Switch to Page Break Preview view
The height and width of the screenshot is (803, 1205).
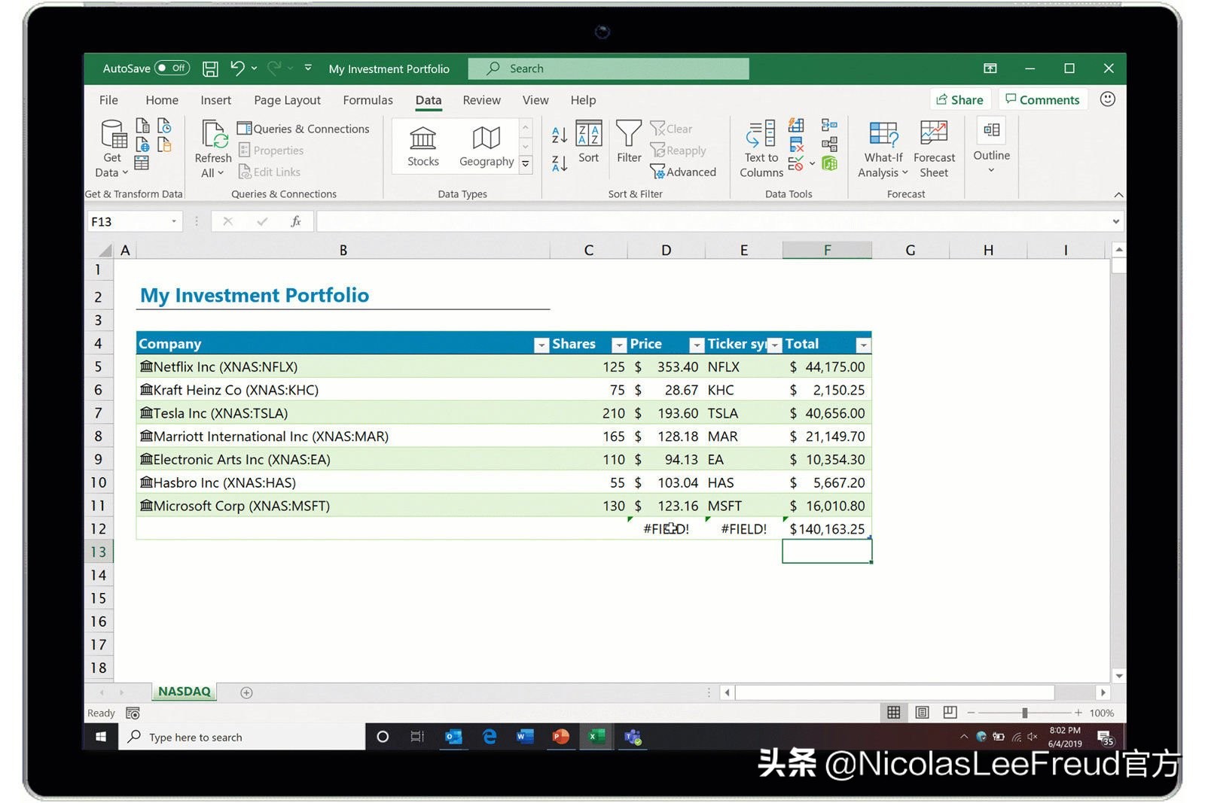(950, 713)
